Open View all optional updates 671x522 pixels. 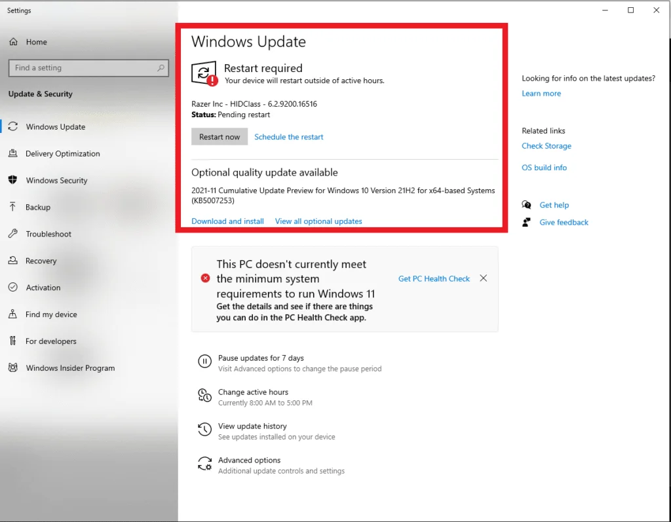click(x=318, y=221)
